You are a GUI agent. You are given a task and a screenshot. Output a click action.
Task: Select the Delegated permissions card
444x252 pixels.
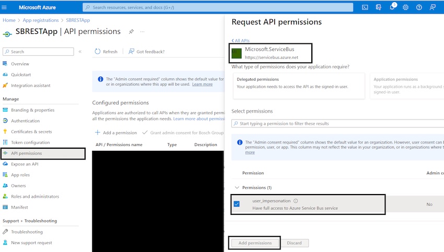tap(299, 86)
